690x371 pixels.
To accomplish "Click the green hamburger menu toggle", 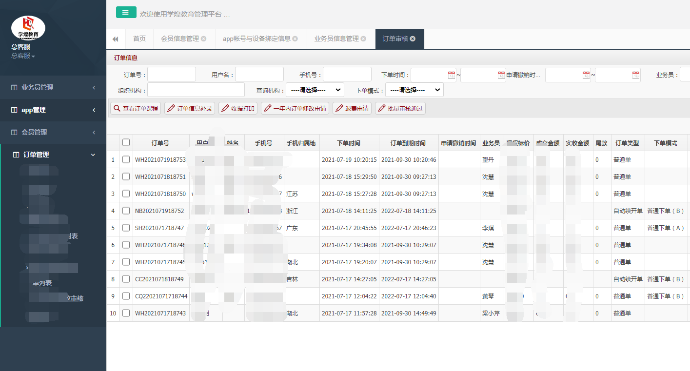I will pos(126,12).
